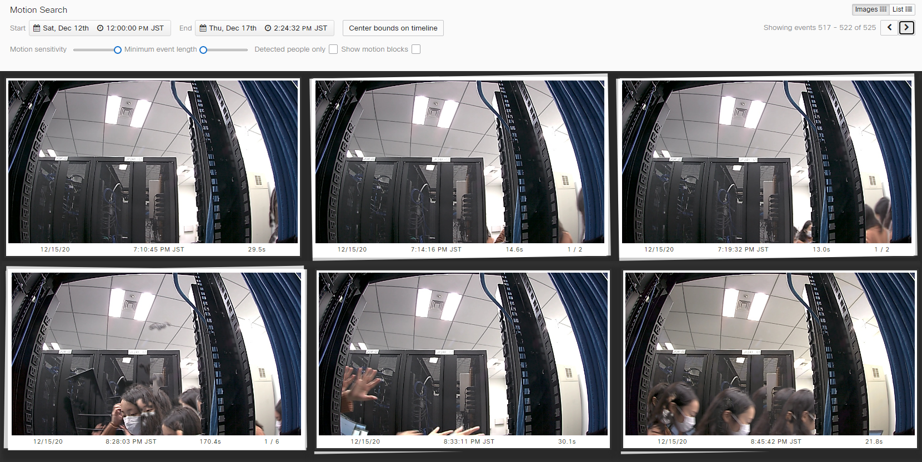This screenshot has width=922, height=462.
Task: Toggle Show motion blocks checkbox
Action: tap(416, 49)
